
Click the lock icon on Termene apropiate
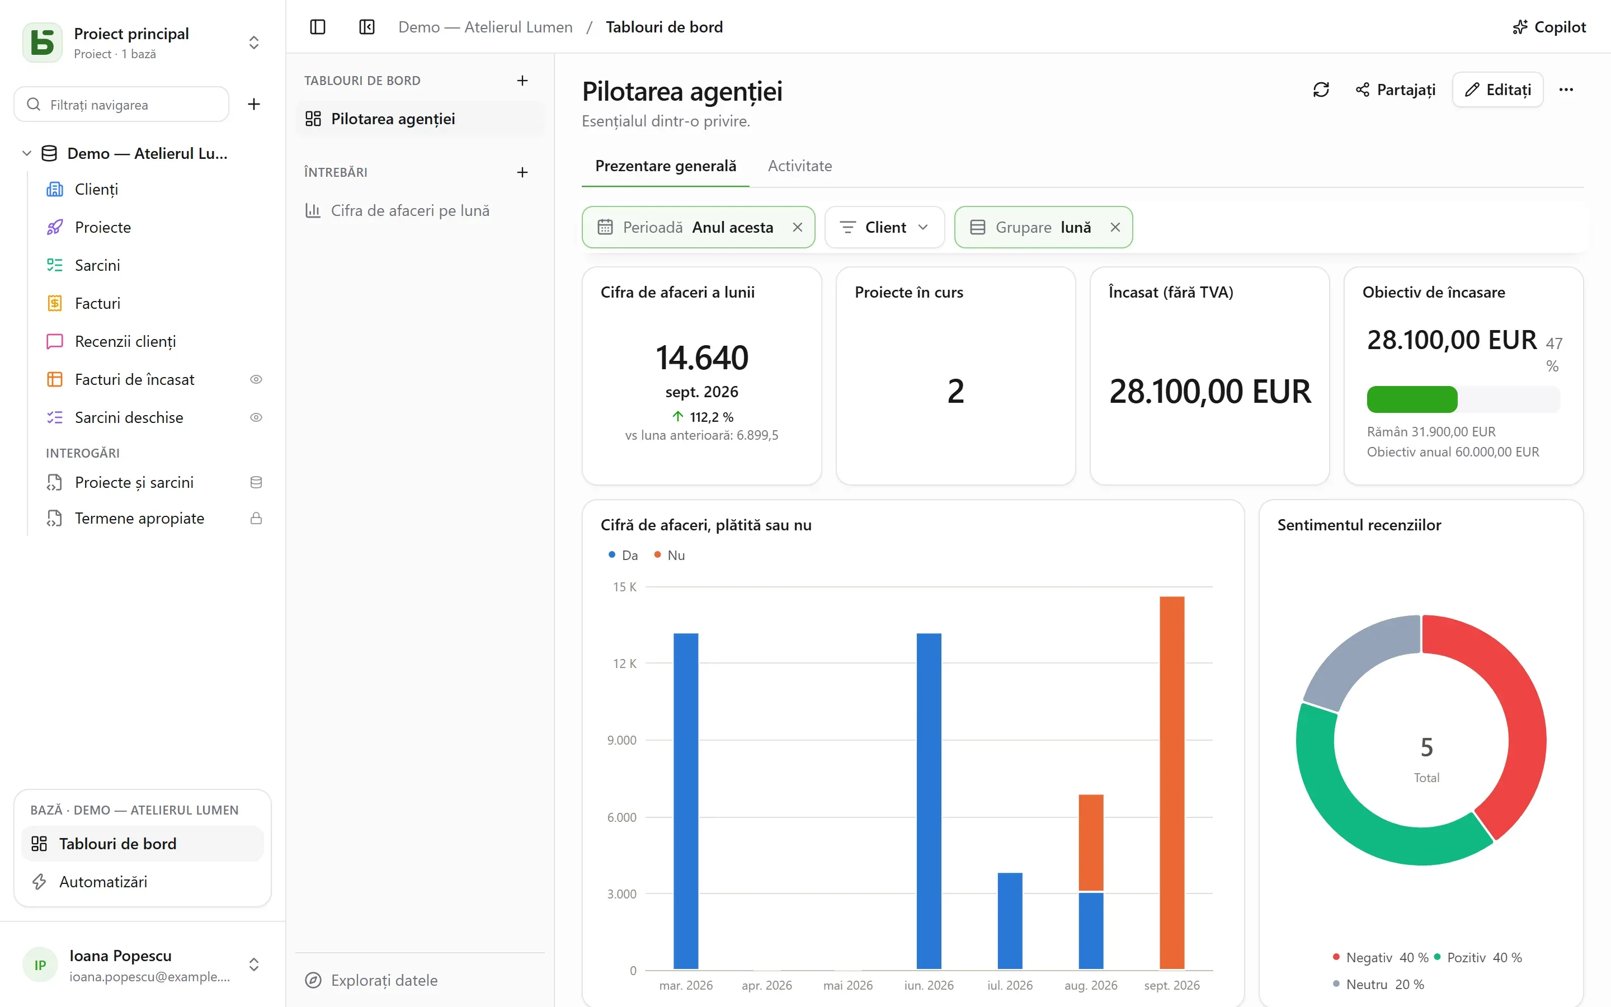pos(256,518)
